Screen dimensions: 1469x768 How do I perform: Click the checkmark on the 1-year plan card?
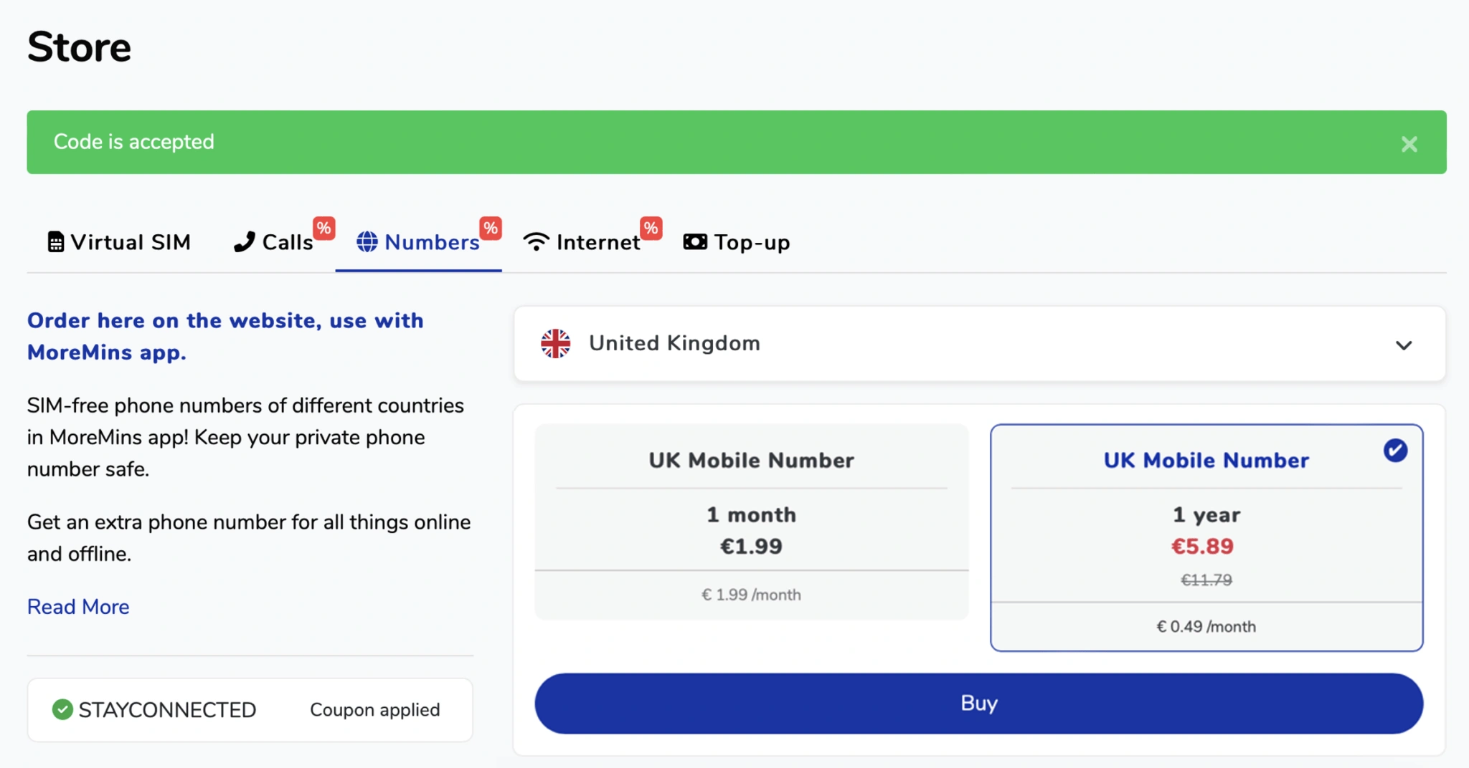pyautogui.click(x=1394, y=450)
